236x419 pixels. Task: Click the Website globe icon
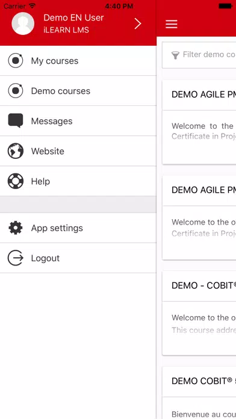tap(16, 151)
